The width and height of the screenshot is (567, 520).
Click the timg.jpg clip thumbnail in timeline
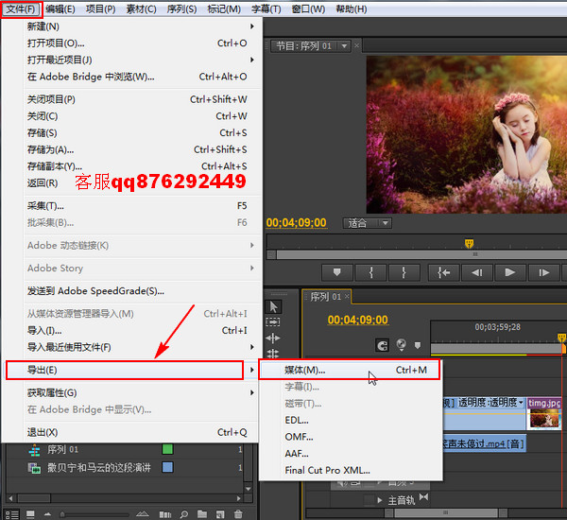point(544,413)
